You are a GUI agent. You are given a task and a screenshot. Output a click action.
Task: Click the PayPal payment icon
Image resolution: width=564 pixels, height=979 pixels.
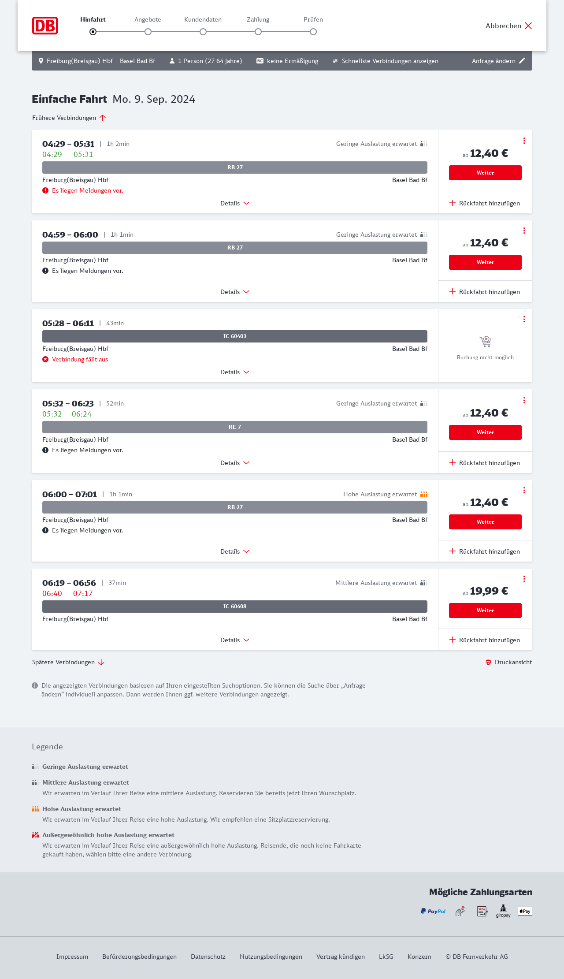click(433, 911)
